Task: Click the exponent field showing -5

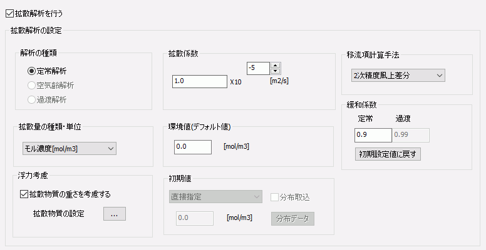Action: tap(258, 67)
